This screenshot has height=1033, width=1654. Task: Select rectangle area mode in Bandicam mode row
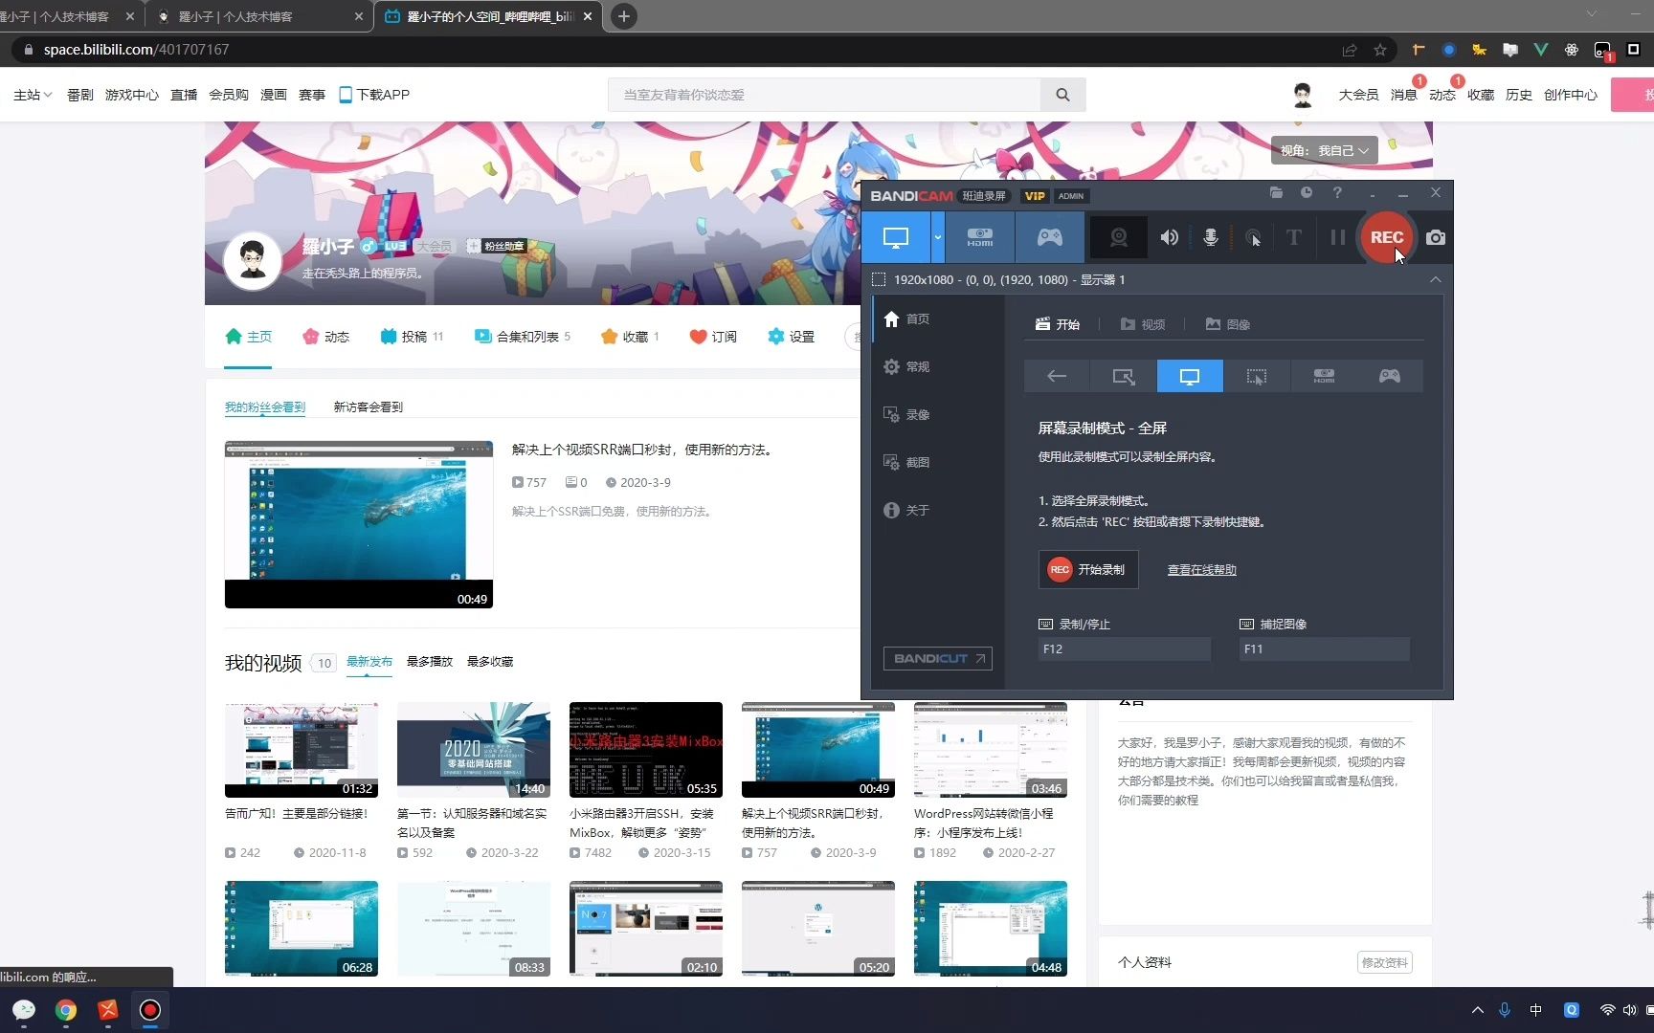pyautogui.click(x=1124, y=376)
